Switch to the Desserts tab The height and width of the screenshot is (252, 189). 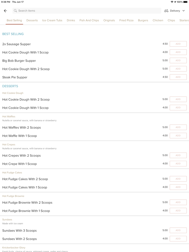click(x=32, y=21)
